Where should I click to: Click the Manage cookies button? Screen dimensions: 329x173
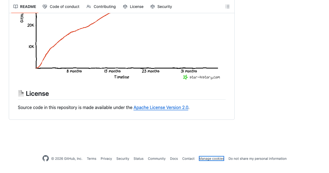coord(211,158)
